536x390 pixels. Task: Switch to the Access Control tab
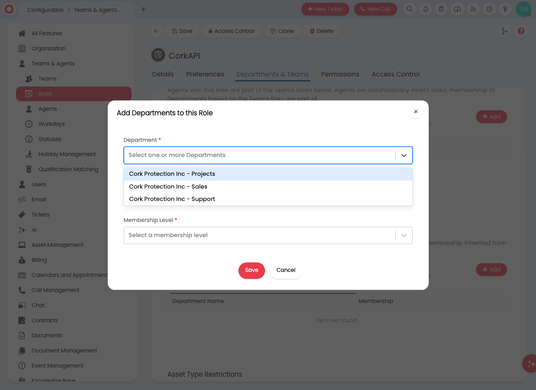[396, 74]
